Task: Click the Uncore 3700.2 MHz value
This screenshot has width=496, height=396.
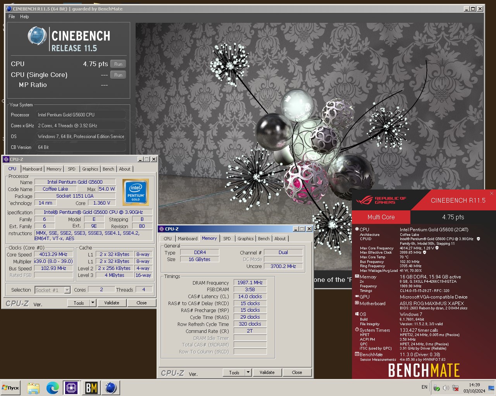Action: (283, 266)
